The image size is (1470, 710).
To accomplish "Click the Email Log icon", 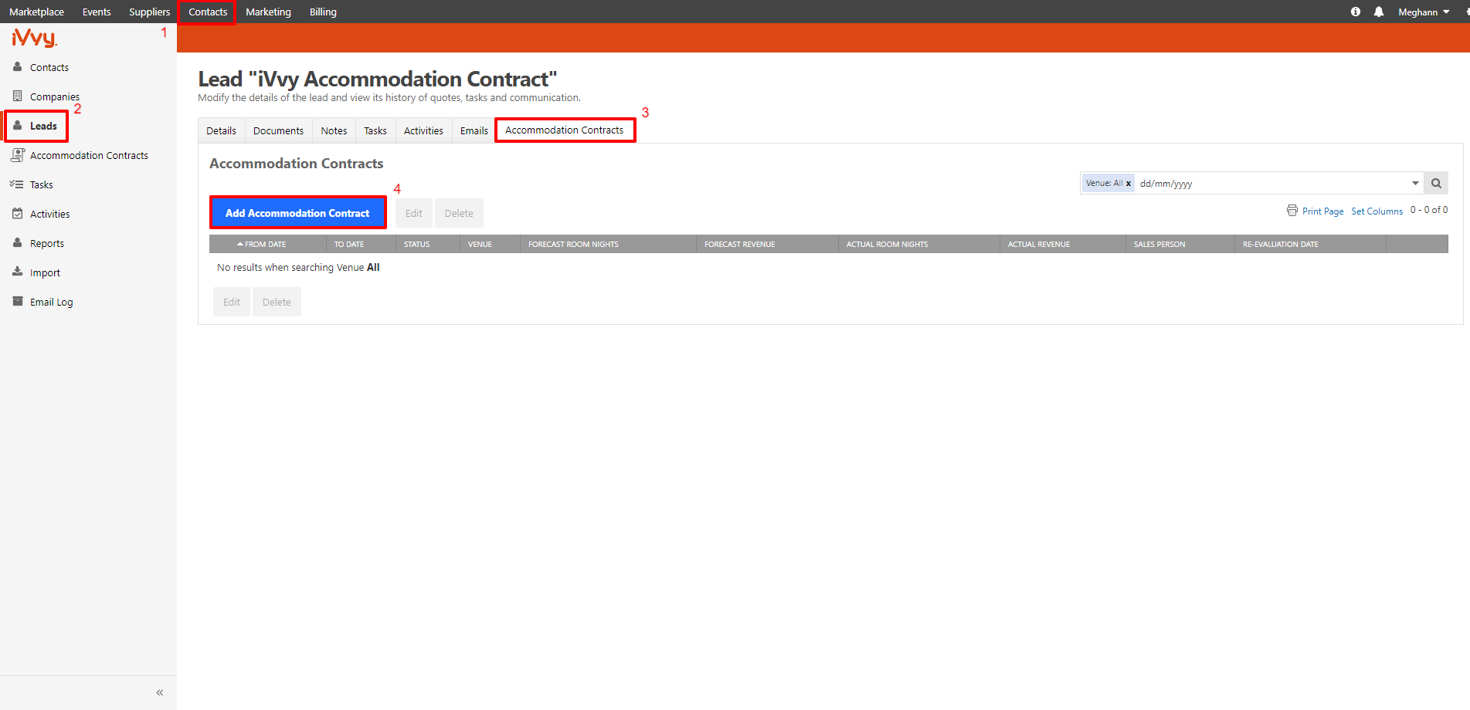I will (17, 302).
